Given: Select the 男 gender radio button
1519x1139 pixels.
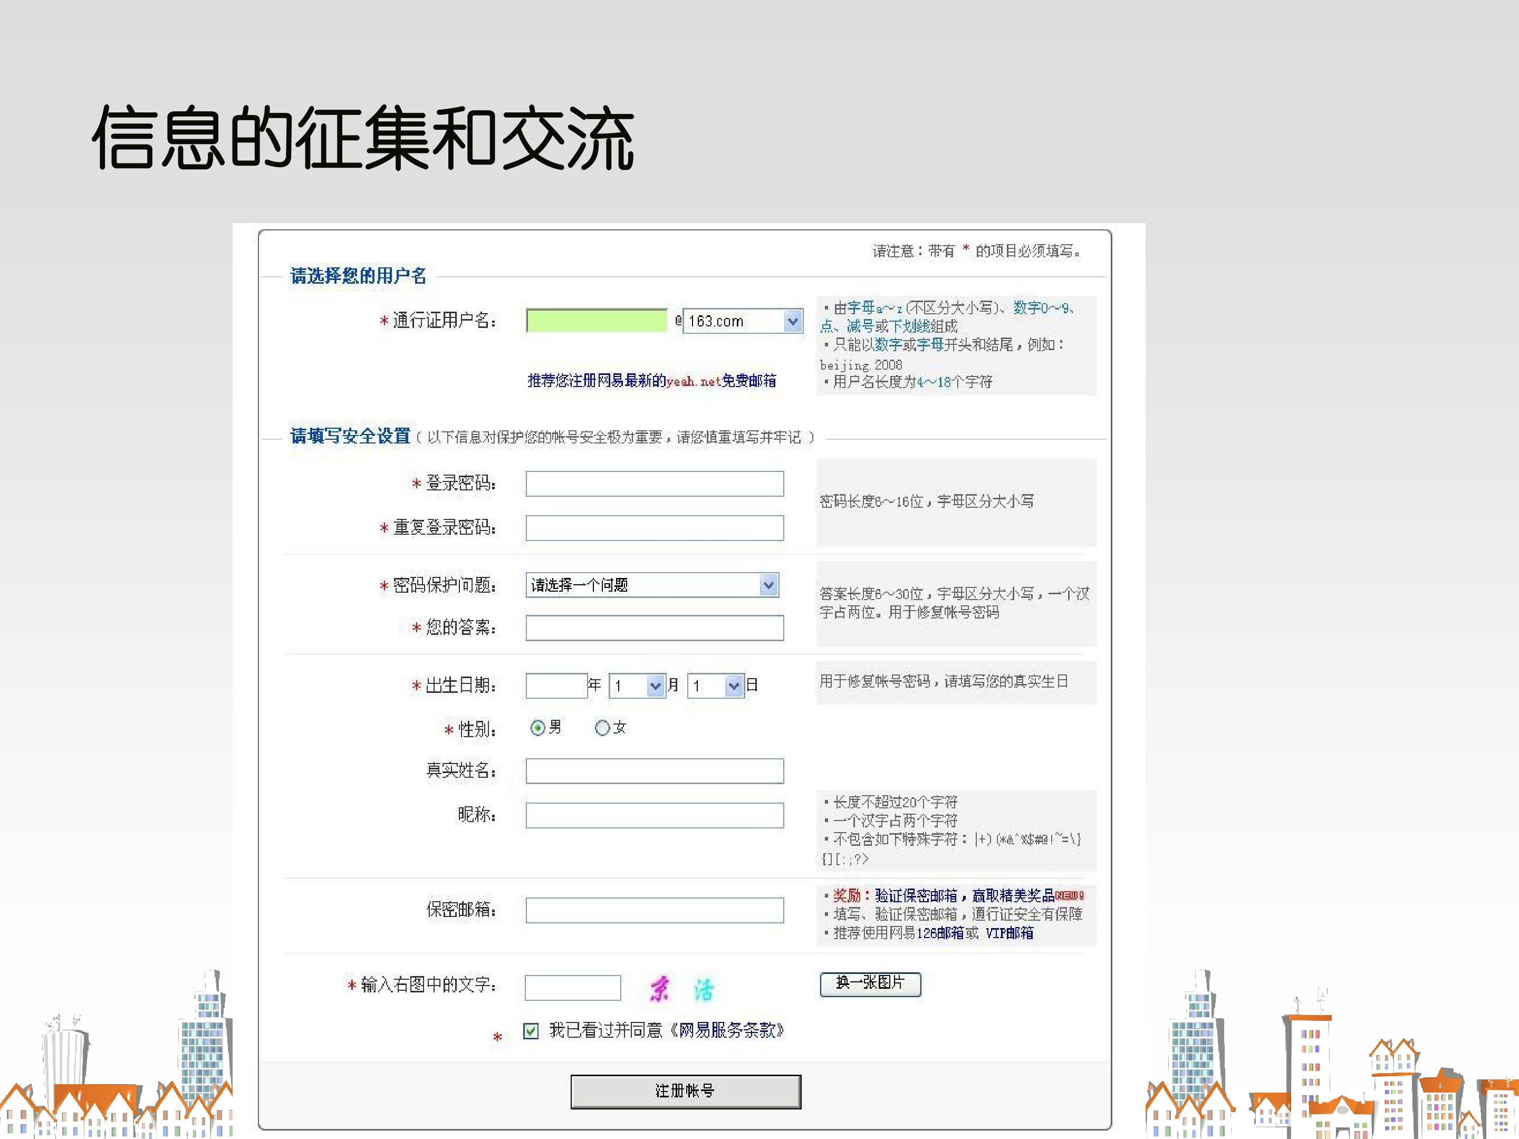Looking at the screenshot, I should 537,728.
